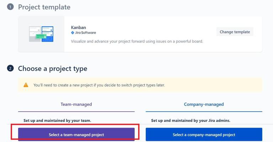Screen dimensions: 273x142
Task: Click the step 1 number badge
Action: pos(10,7)
